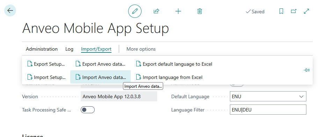Click Import Anveo data...
The image size is (334, 137).
tap(101, 77)
